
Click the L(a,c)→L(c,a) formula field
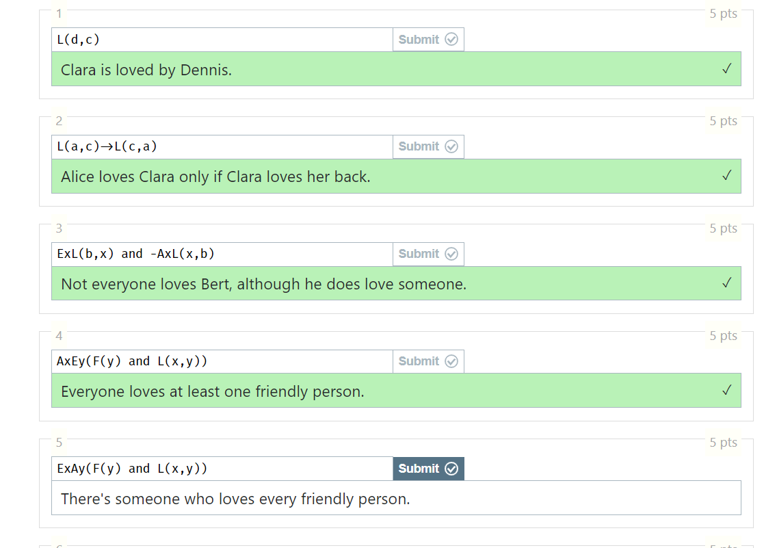[x=222, y=146]
